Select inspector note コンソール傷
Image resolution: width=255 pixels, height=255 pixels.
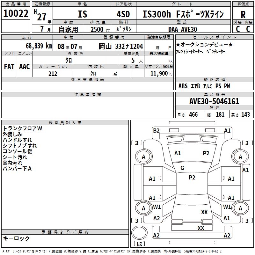pyautogui.click(x=18, y=151)
